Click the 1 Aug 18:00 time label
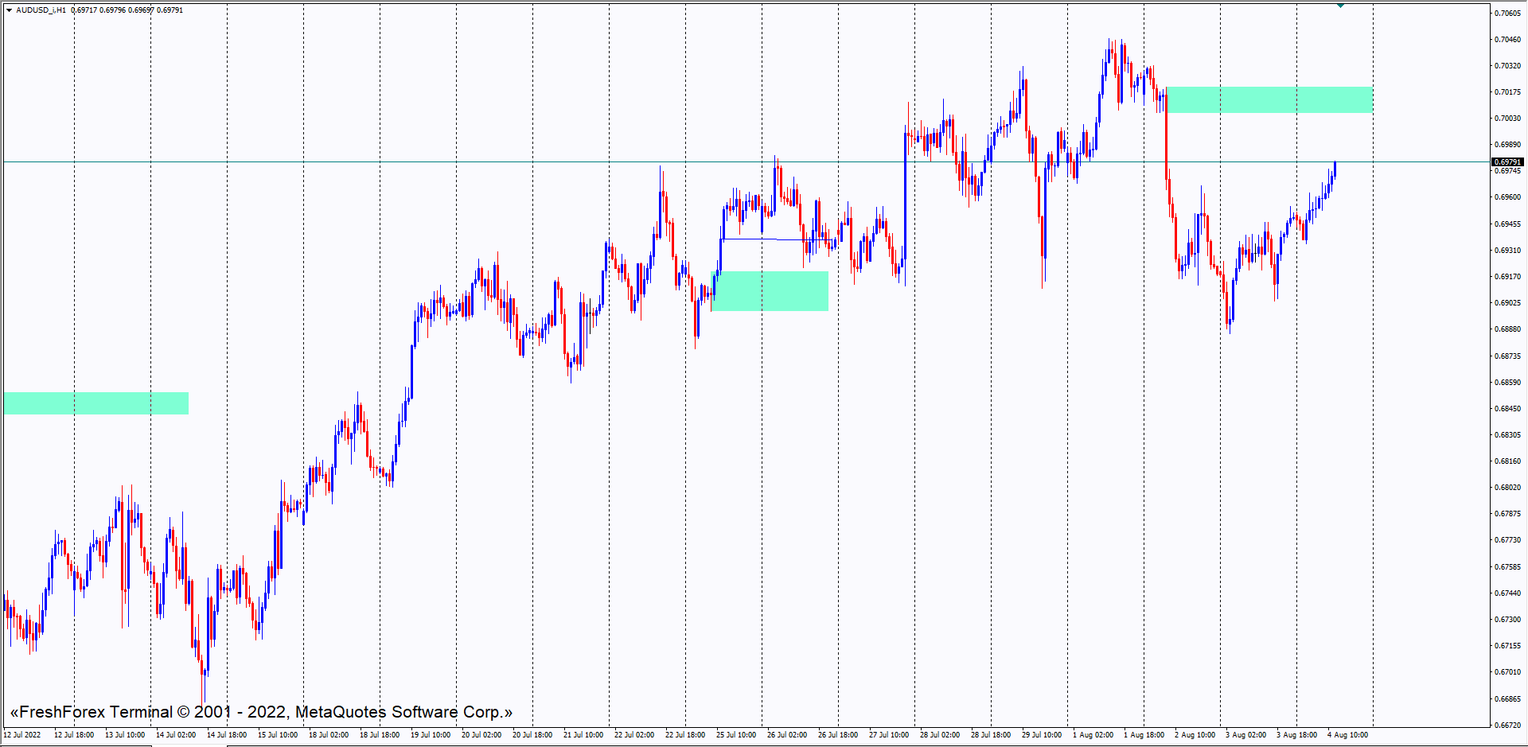 click(1144, 735)
